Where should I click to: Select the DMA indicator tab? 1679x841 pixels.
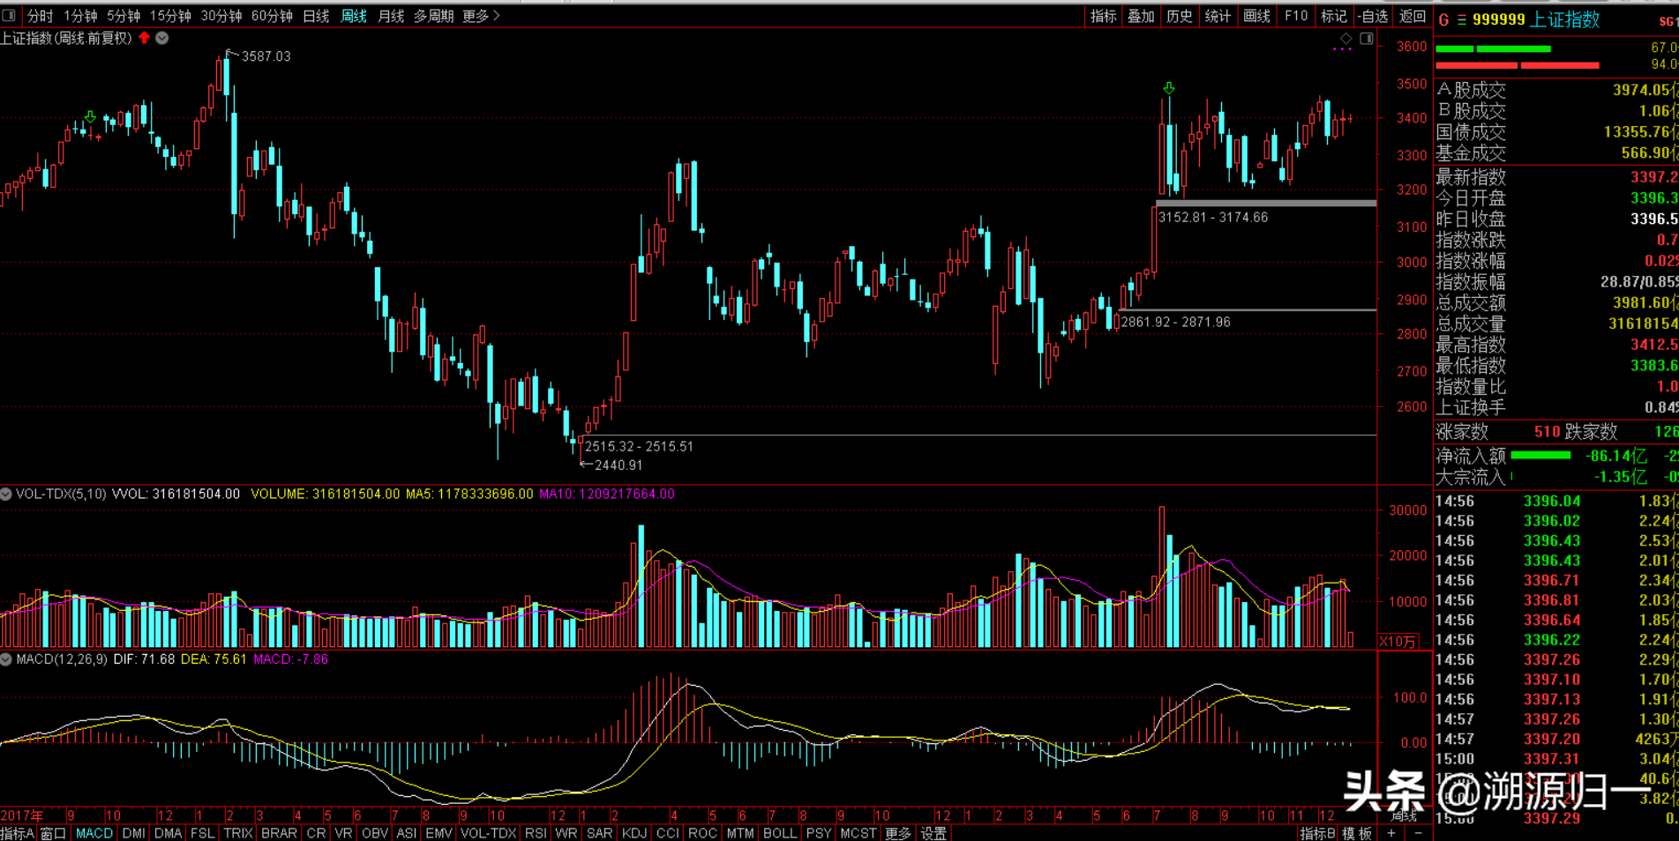click(x=168, y=833)
